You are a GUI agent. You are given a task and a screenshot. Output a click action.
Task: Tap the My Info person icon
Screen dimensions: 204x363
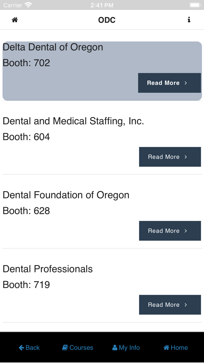coord(115,347)
